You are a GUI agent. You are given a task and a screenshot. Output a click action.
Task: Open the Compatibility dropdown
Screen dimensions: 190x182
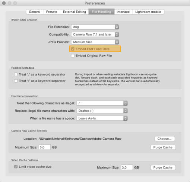pos(95,34)
